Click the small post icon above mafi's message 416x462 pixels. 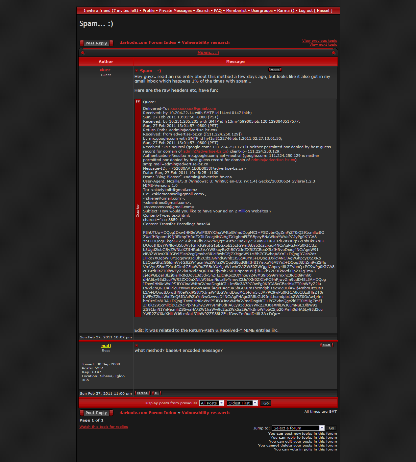point(136,345)
